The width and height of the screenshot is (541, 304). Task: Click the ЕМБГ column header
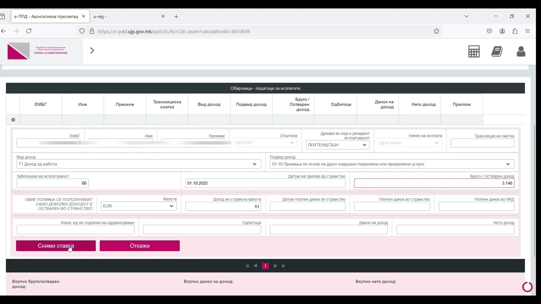tap(41, 104)
